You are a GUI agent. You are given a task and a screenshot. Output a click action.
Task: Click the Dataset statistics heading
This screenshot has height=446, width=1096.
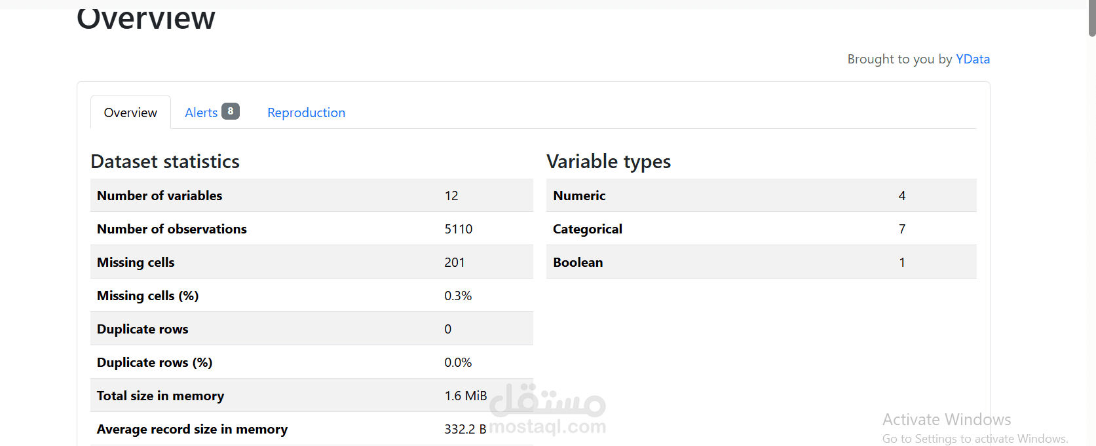[x=165, y=162]
